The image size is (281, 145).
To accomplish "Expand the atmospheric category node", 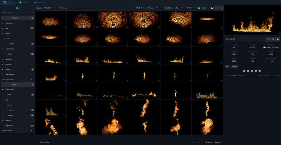I will [x=3, y=75].
